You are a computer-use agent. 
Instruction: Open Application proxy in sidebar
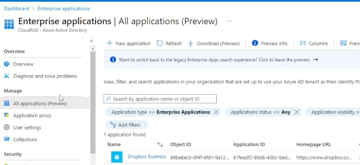tap(27, 115)
